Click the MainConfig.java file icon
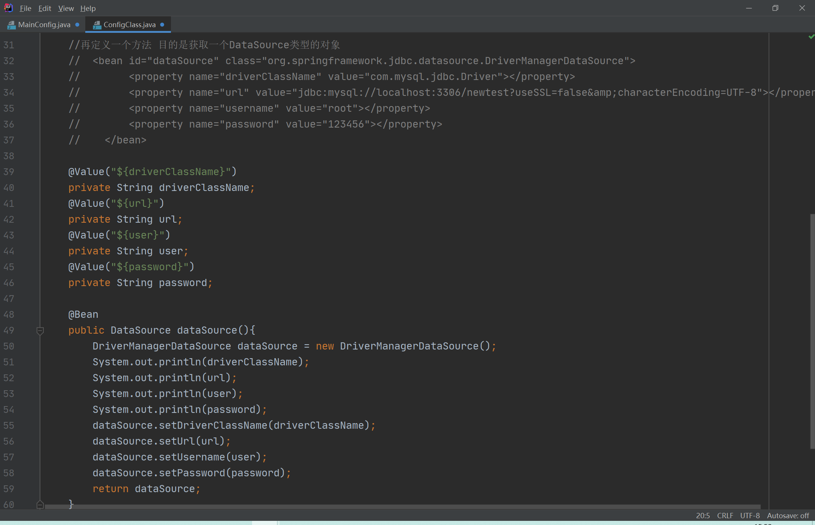 pos(11,25)
